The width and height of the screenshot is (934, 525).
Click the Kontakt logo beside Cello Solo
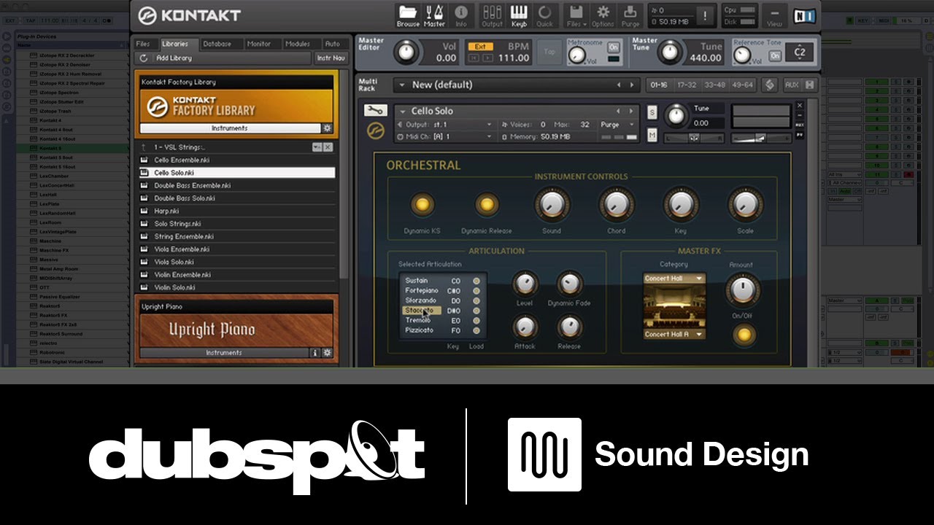pos(375,131)
